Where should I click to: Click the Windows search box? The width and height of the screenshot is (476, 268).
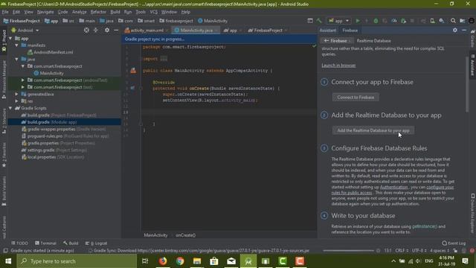[x=77, y=261]
